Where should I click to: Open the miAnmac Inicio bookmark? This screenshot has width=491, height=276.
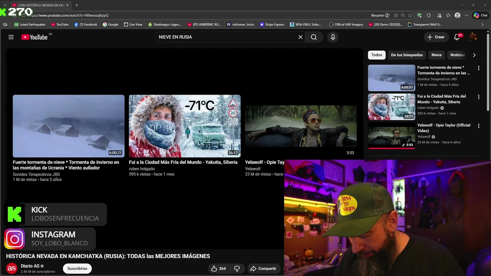point(241,25)
